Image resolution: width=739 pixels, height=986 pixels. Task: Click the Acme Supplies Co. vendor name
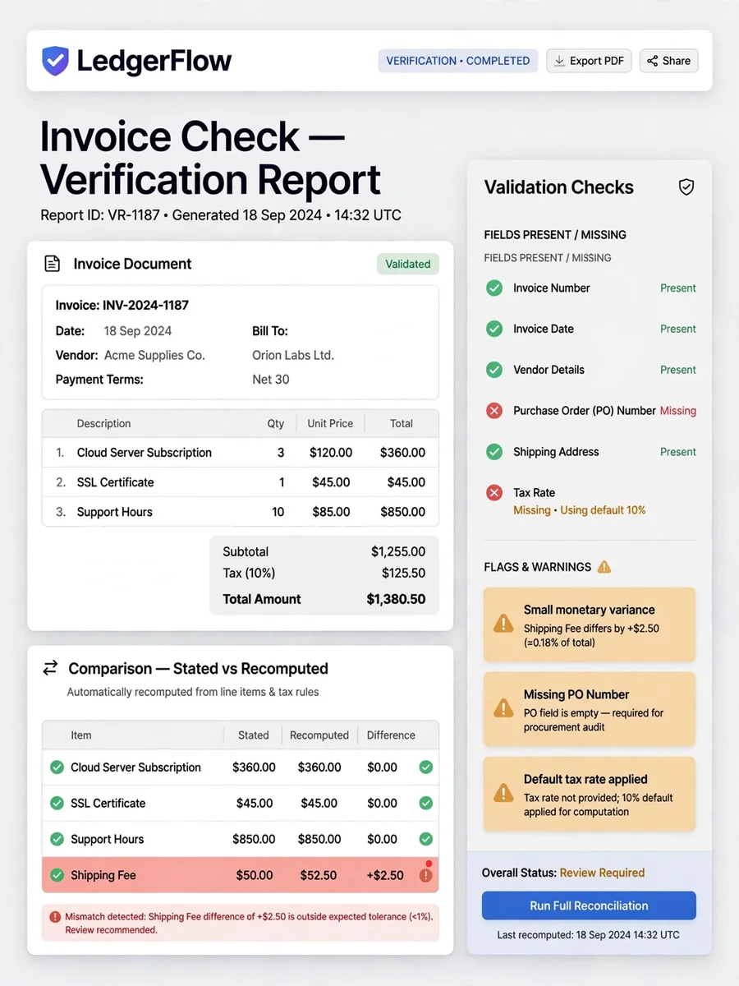(x=154, y=356)
